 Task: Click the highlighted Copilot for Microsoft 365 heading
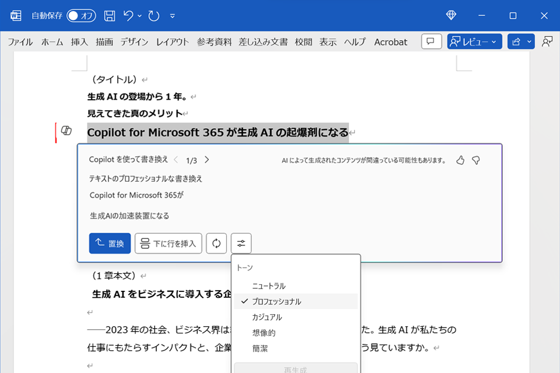click(218, 132)
